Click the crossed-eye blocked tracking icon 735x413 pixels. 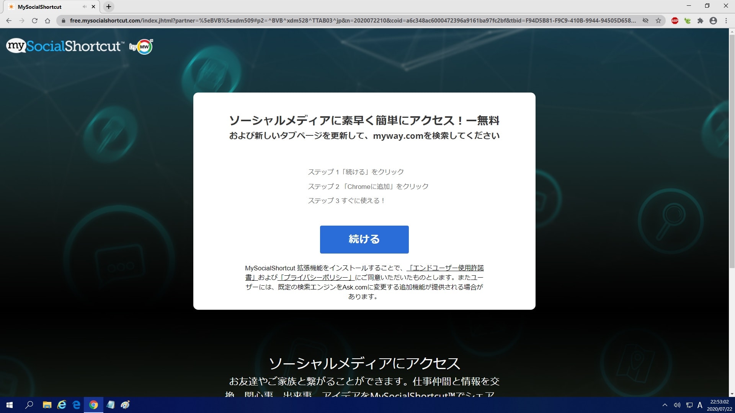tap(645, 21)
